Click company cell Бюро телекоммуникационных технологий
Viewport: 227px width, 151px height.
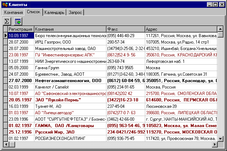(x=70, y=36)
